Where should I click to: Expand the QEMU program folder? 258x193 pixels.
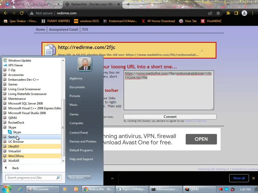point(32,118)
